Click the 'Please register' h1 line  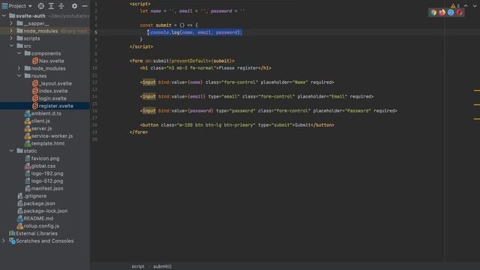coord(205,68)
